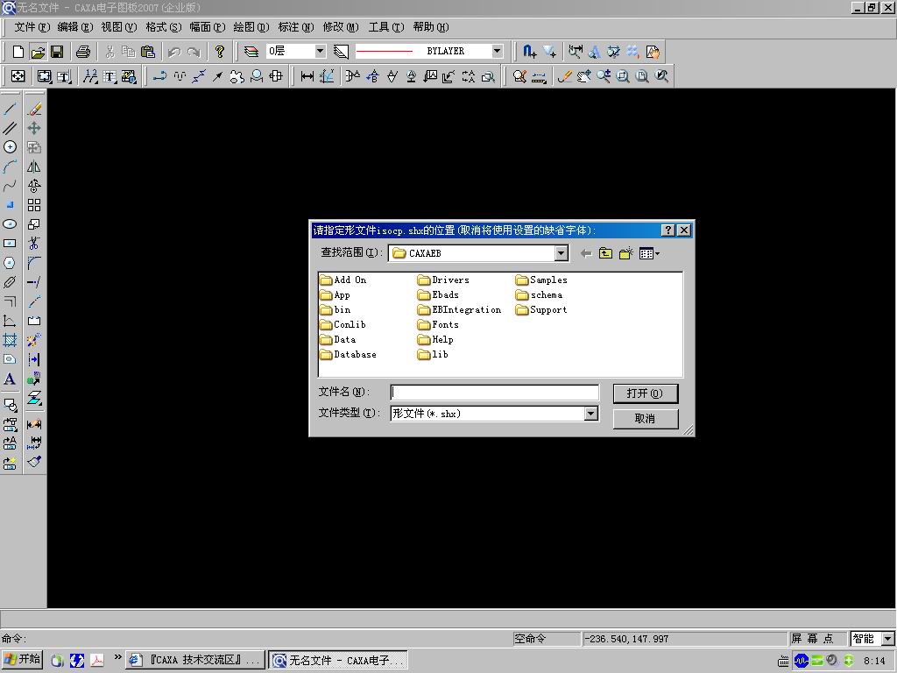The image size is (897, 673).
Task: Select the Conlib folder
Action: (x=343, y=324)
